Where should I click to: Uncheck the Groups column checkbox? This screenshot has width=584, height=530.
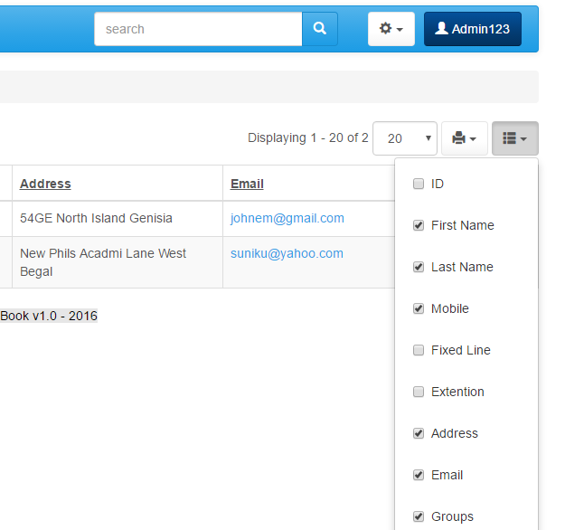tap(419, 516)
